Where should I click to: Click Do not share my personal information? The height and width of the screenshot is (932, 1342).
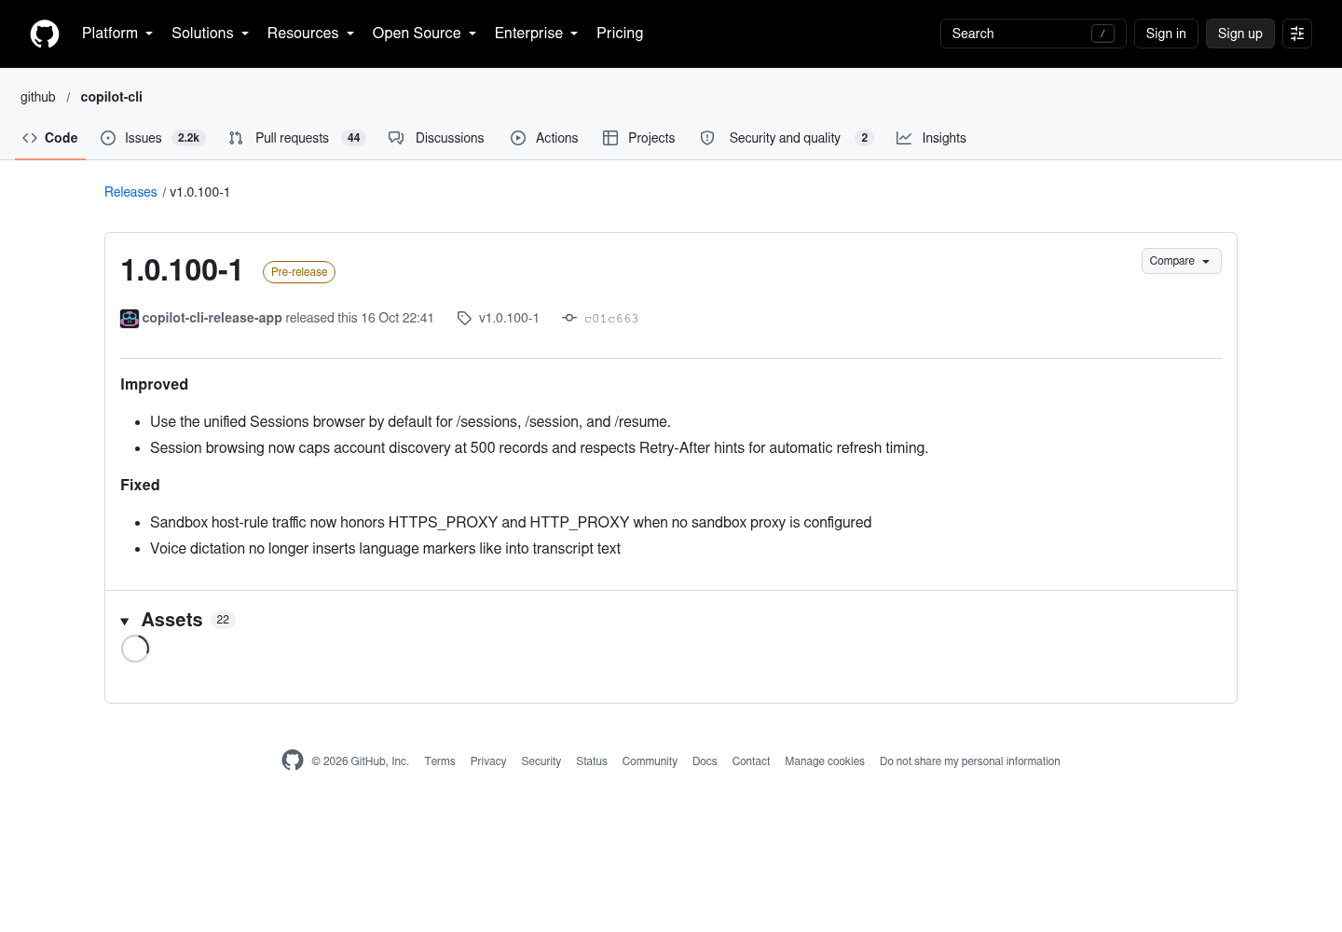pos(970,761)
